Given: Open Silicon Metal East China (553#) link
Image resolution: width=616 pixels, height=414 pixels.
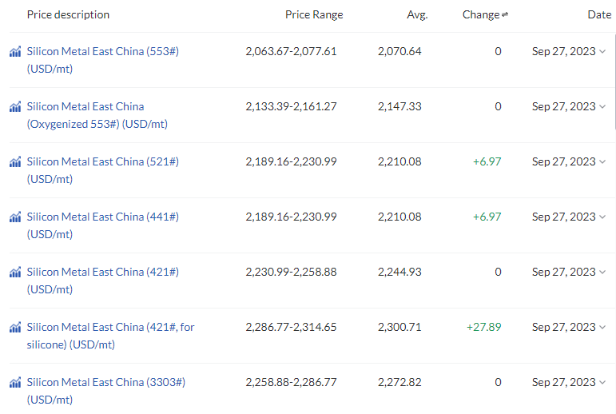Looking at the screenshot, I should (x=103, y=60).
